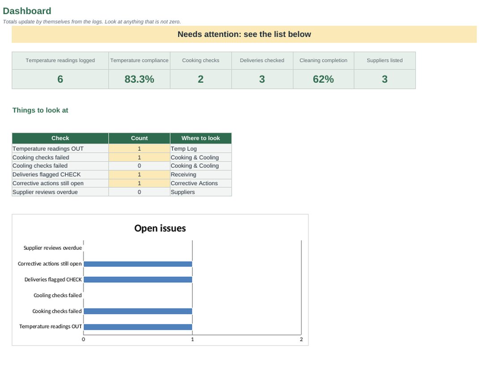Click chart axis label 'Deliveries flagged CHECK'

53,279
